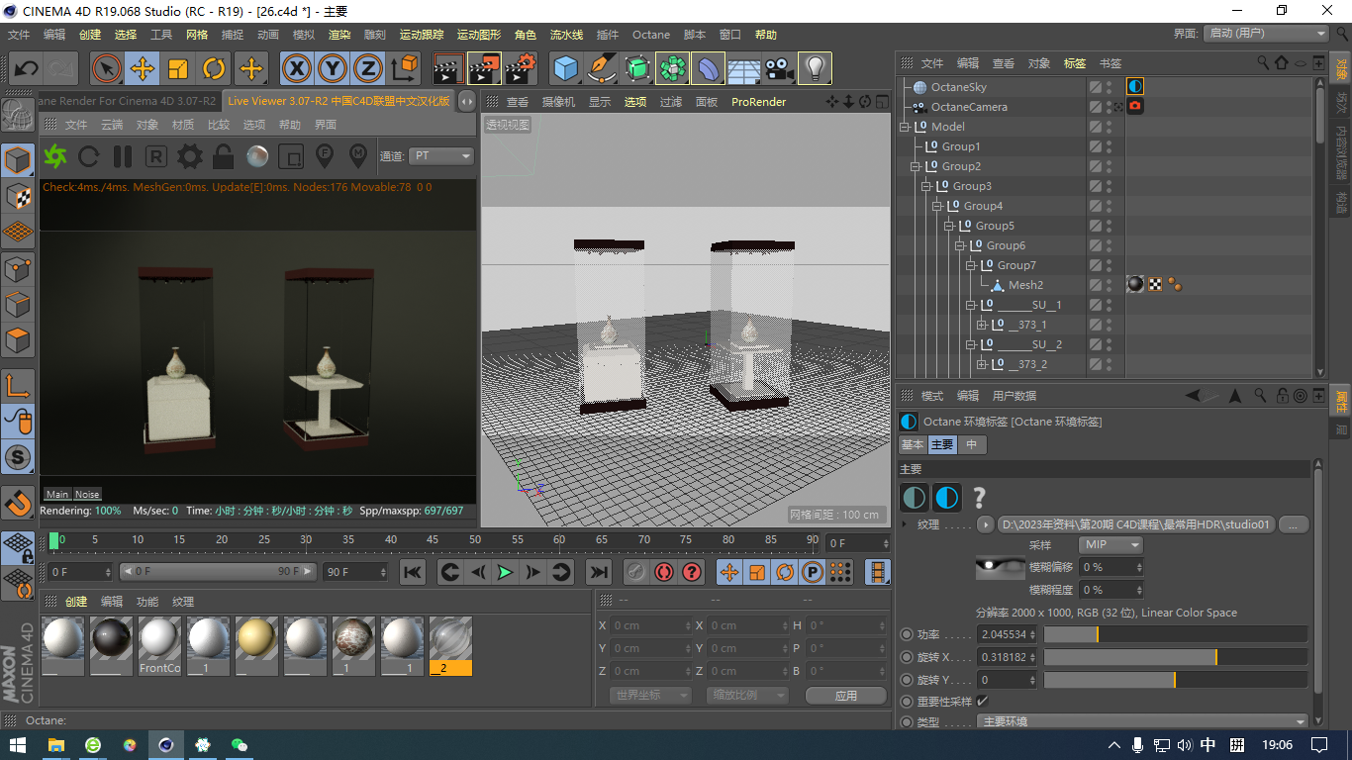This screenshot has height=760, width=1352.
Task: Click the OctaneSky environment tag icon
Action: [x=1135, y=87]
